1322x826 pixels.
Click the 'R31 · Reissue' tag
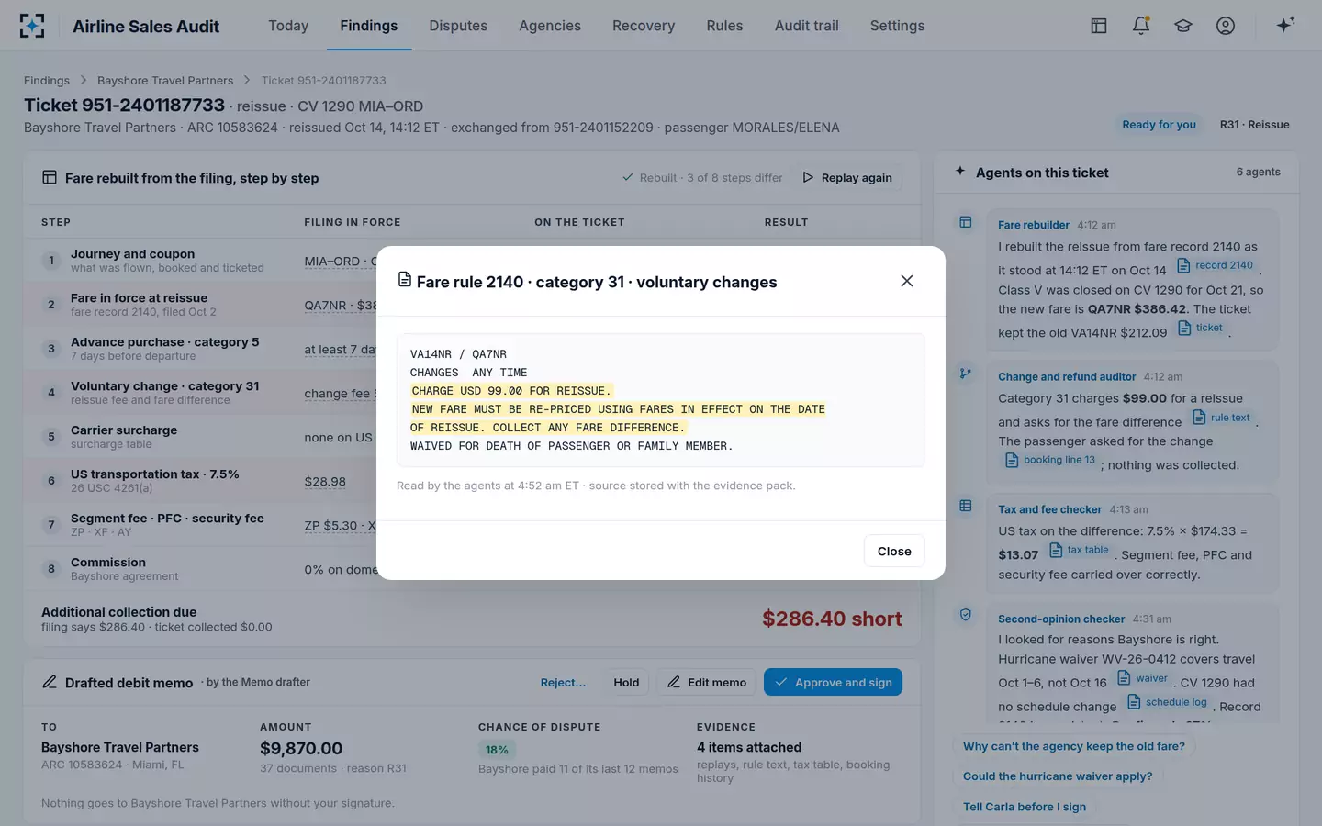(x=1254, y=125)
